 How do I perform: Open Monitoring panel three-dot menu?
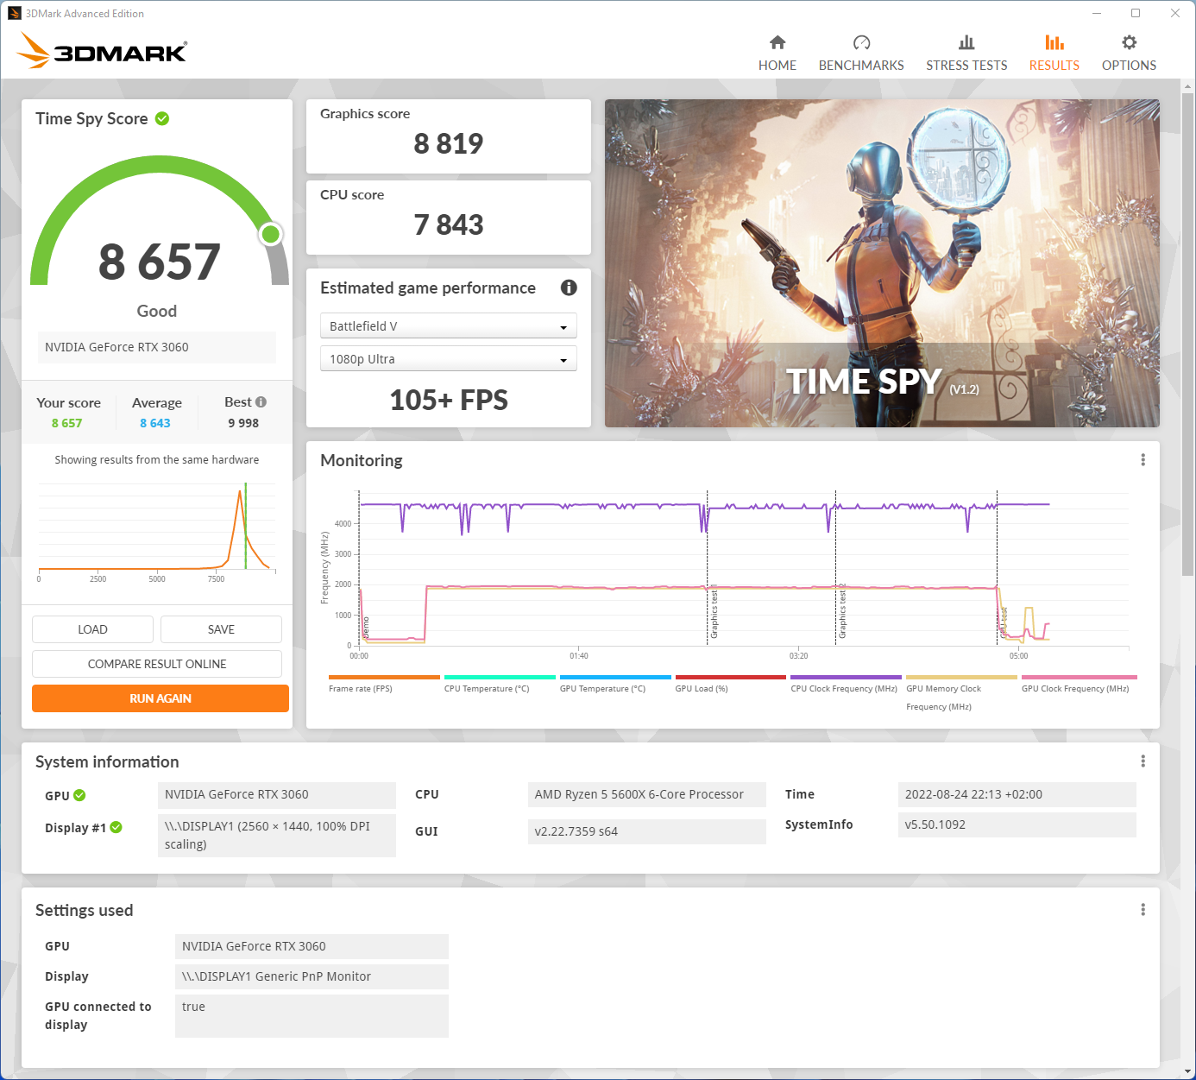(1142, 460)
